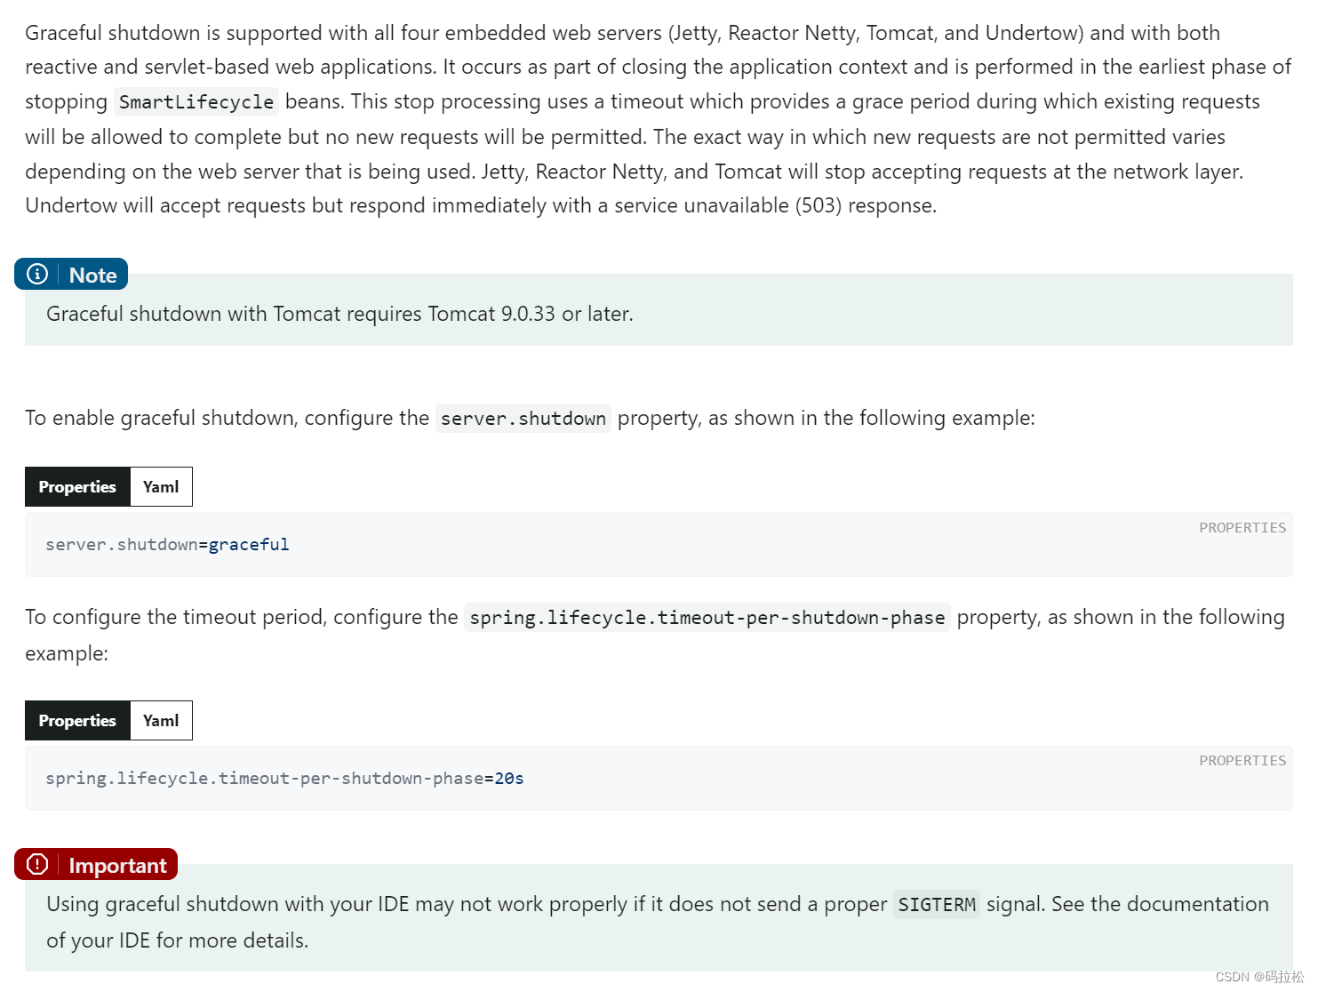
Task: Select the Properties tab above timeout example
Action: coord(77,721)
